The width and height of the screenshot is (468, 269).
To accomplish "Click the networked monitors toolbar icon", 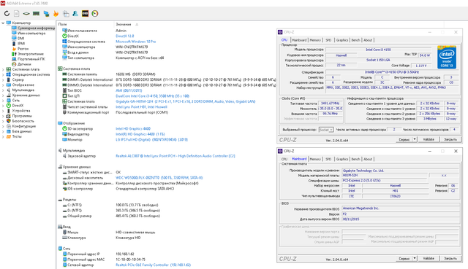I will click(46, 13).
